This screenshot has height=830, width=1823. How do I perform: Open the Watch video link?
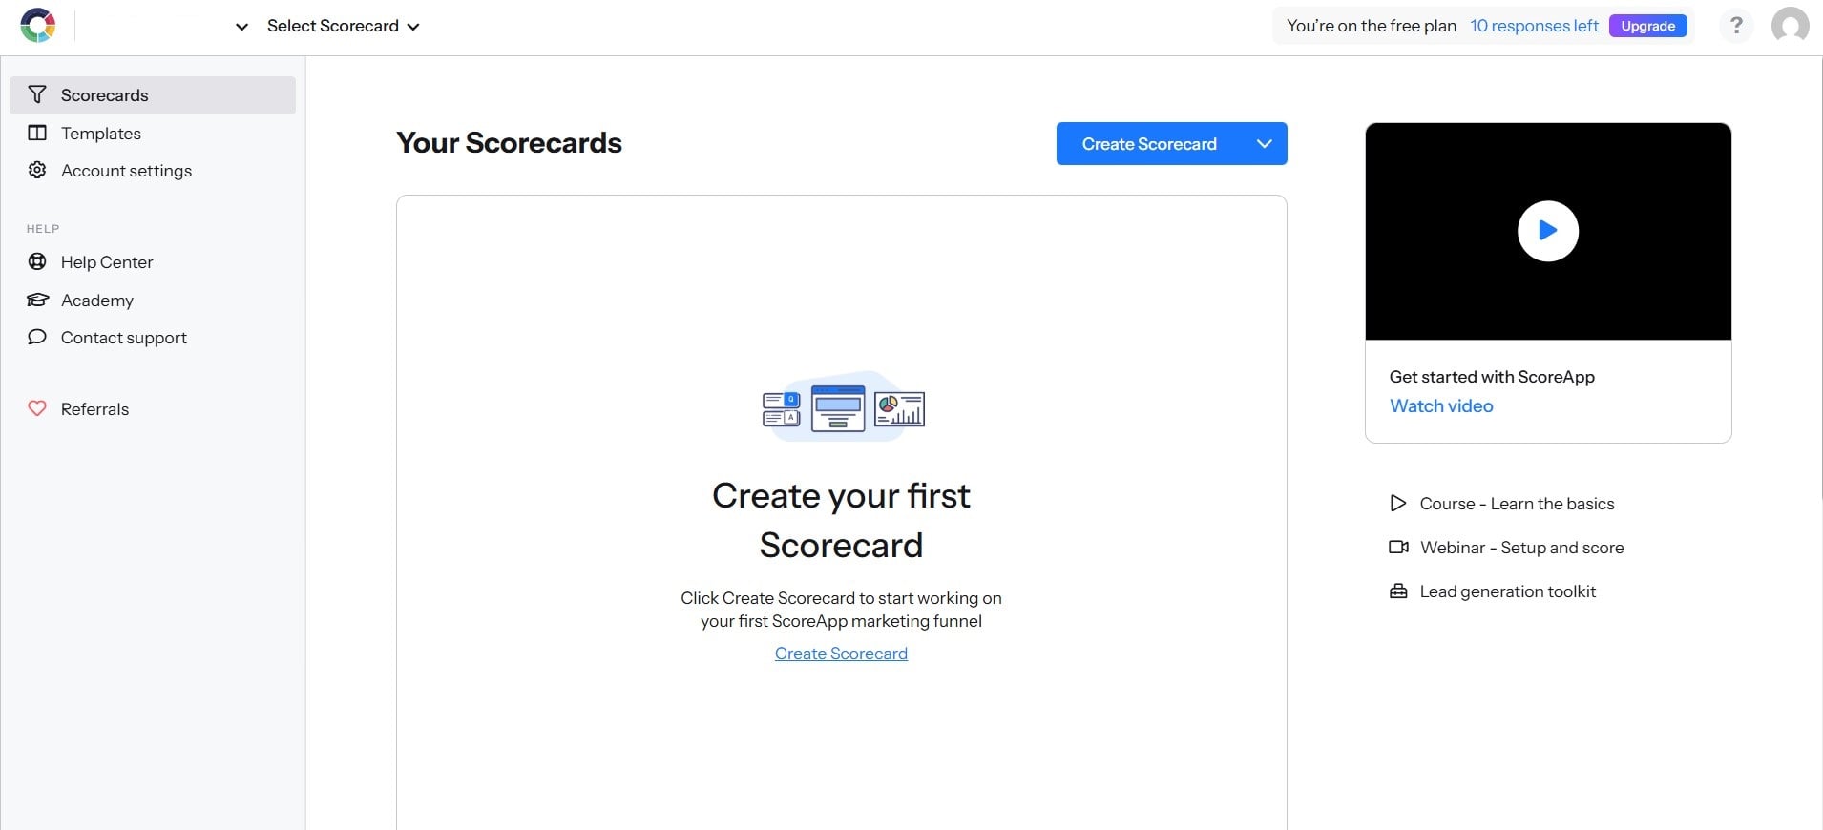tap(1441, 405)
